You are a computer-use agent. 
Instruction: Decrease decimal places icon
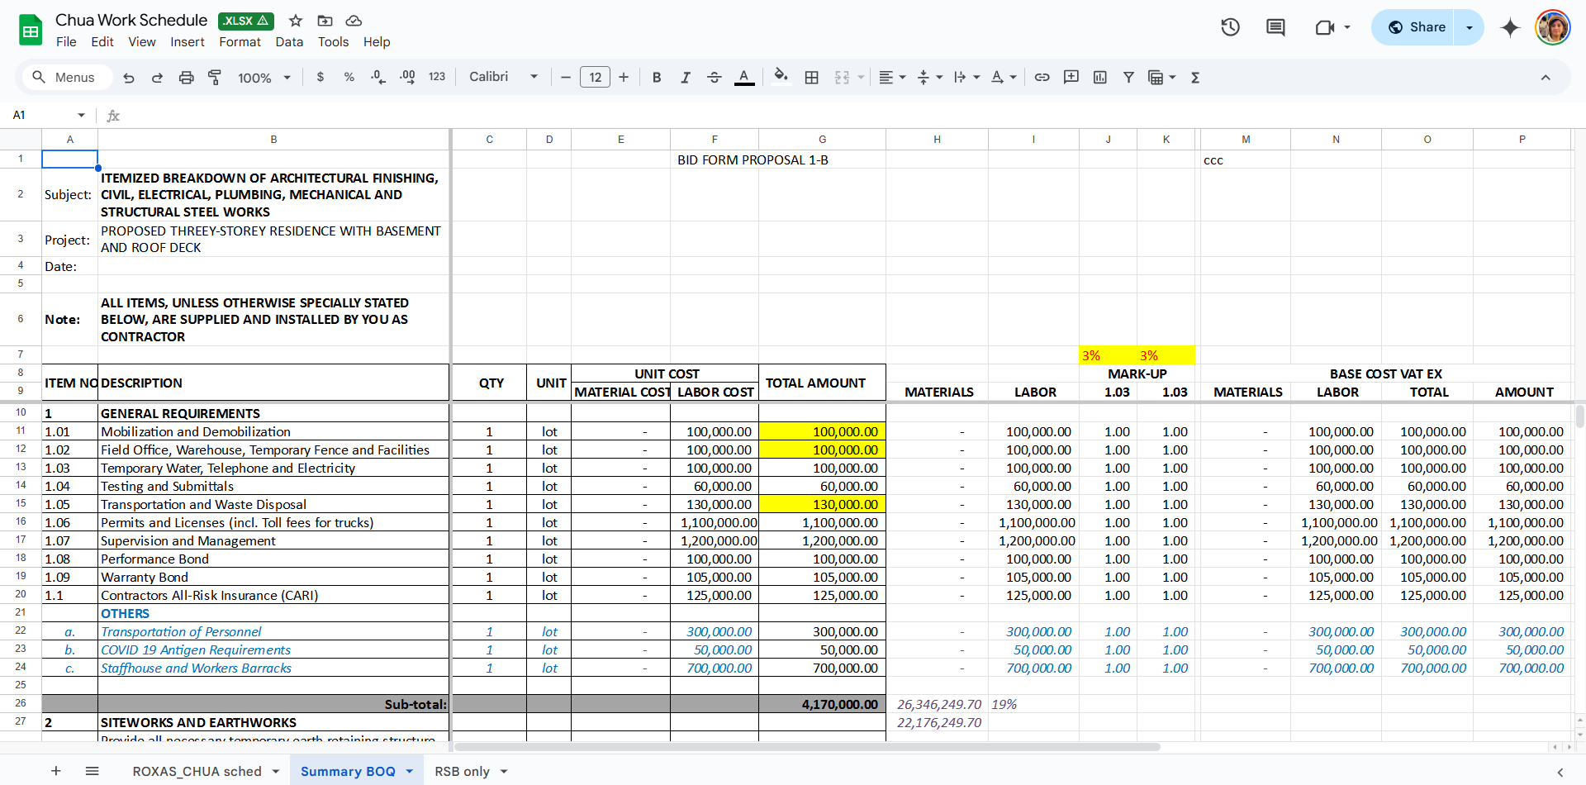378,77
